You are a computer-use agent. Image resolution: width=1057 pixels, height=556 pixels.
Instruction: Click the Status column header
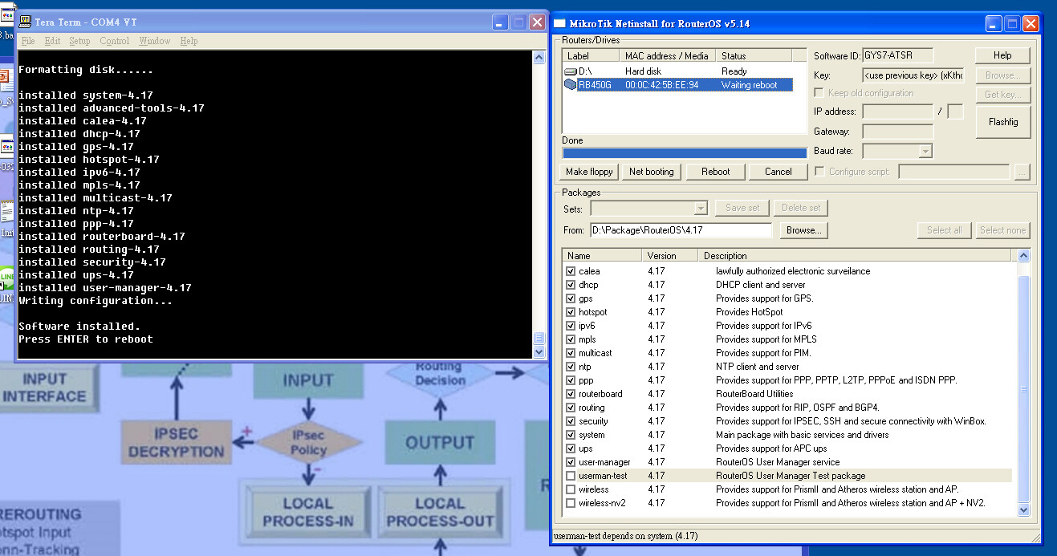tap(754, 56)
